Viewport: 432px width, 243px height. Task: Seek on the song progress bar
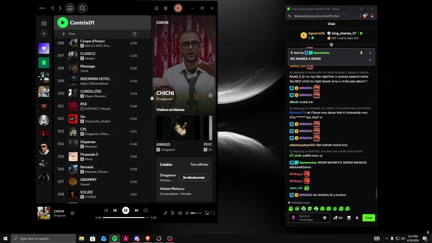coord(126,218)
